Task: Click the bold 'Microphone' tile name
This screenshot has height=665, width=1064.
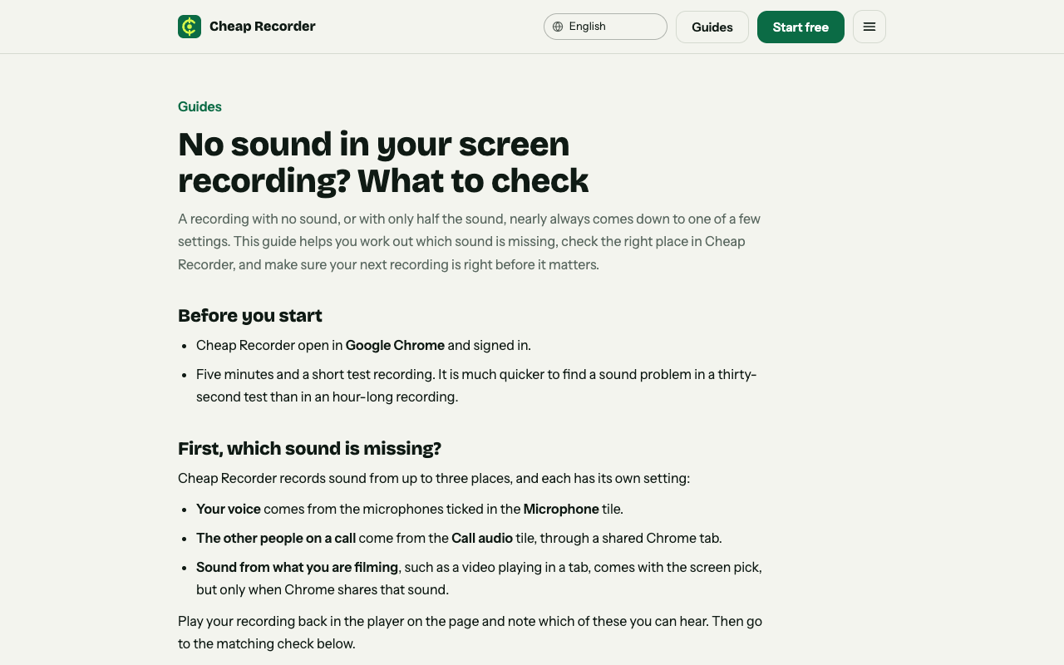Action: point(561,509)
